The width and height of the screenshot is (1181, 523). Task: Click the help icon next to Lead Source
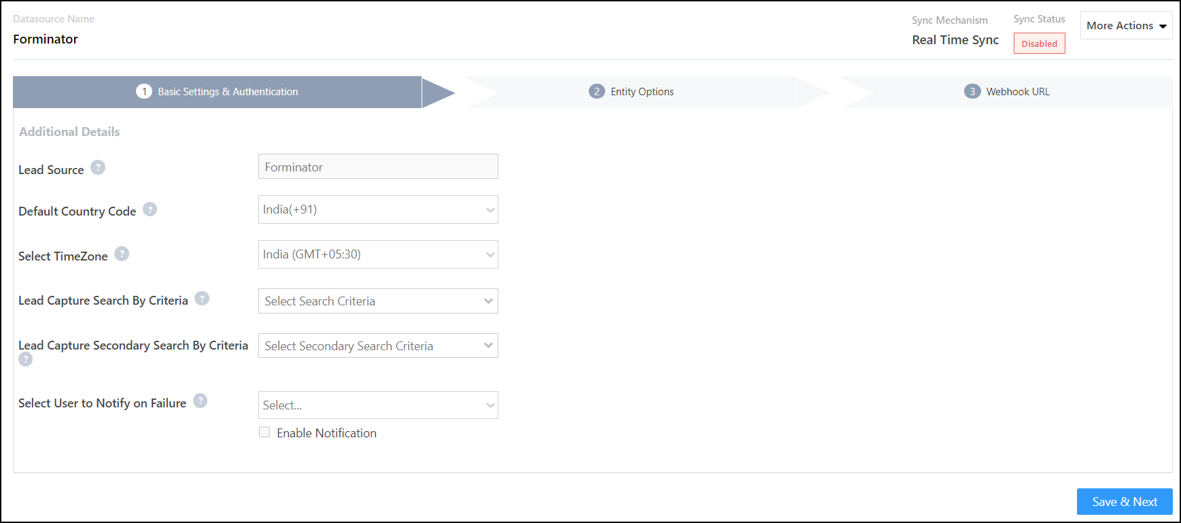[x=98, y=167]
